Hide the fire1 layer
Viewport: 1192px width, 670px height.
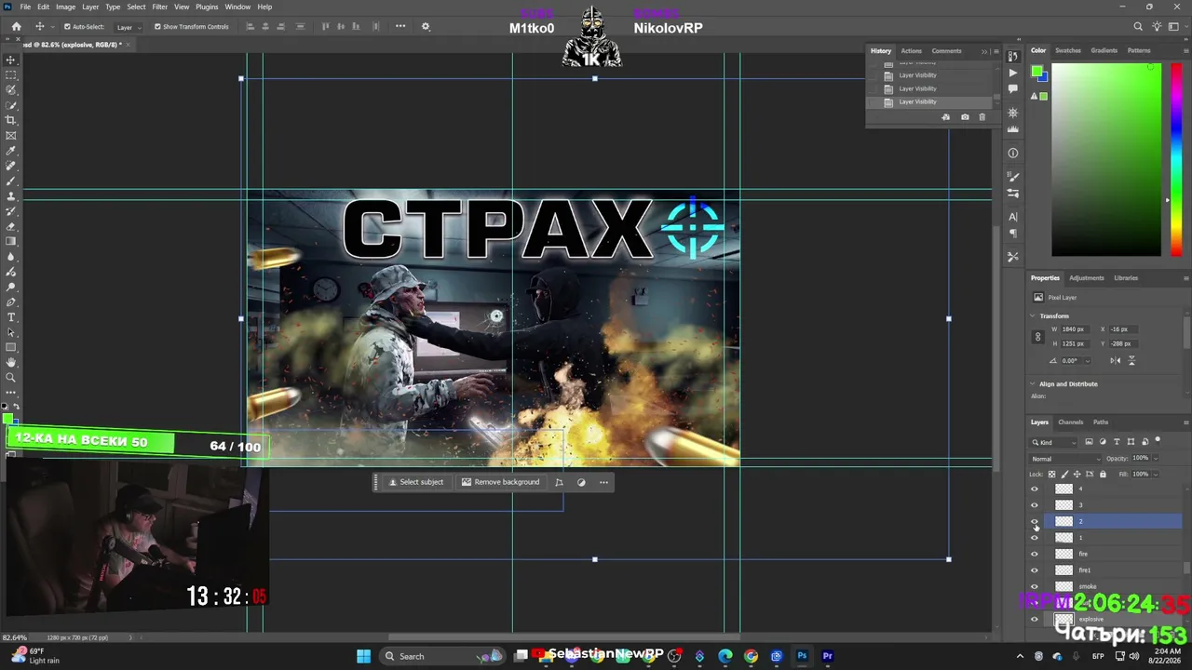(1034, 570)
